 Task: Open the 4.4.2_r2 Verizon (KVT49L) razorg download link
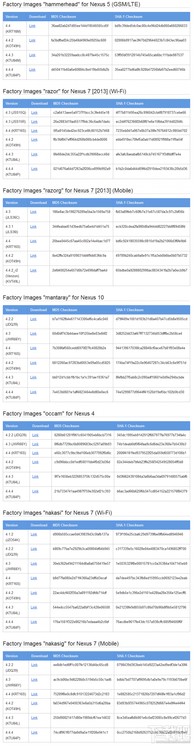(33, 270)
